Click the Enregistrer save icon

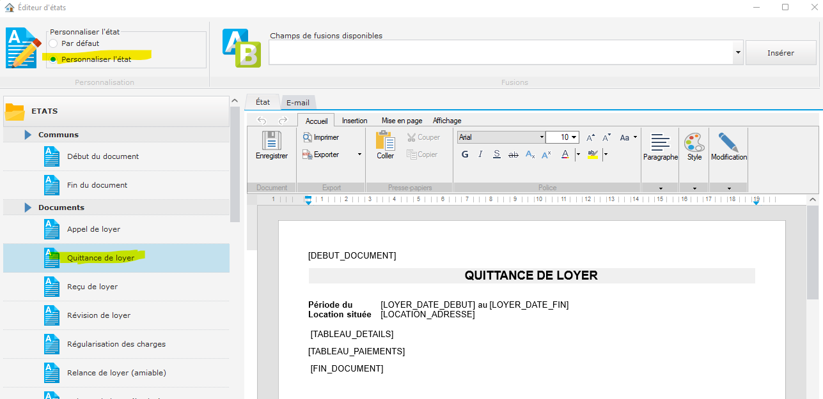pyautogui.click(x=271, y=141)
